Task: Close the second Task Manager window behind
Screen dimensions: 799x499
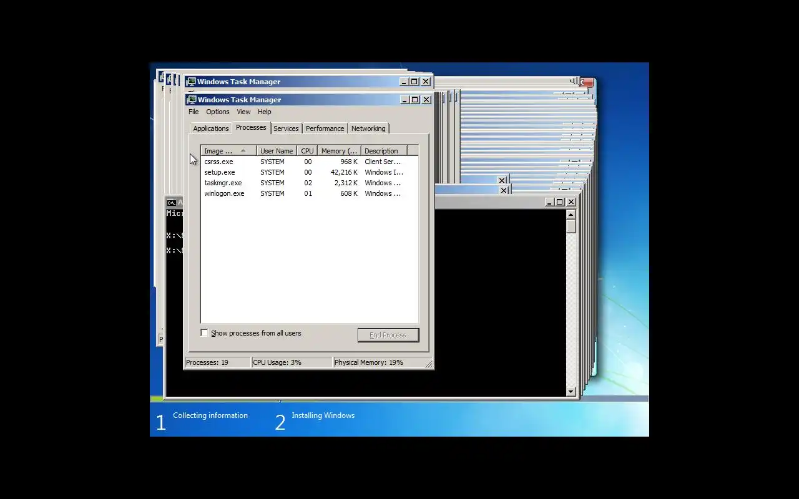Action: click(x=426, y=82)
